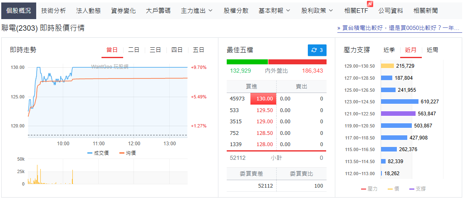
Task: Toggle the 壓力 legend in the 壓力支撐 chart
Action: point(369,189)
